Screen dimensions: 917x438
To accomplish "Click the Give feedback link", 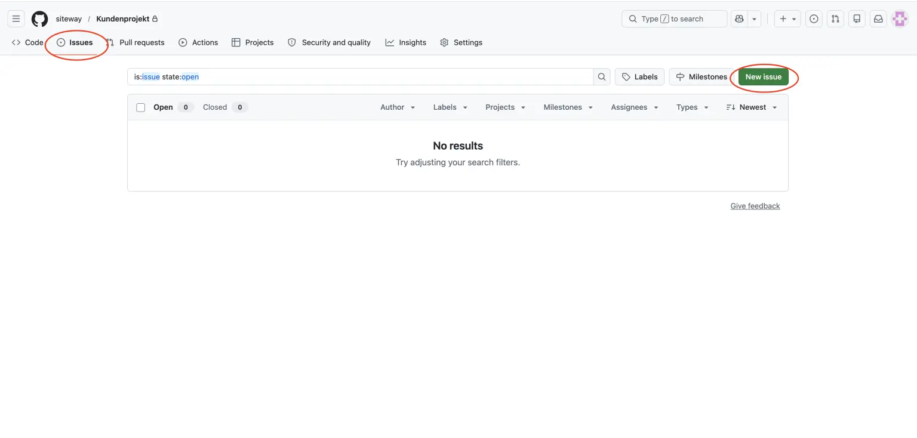I will 755,206.
